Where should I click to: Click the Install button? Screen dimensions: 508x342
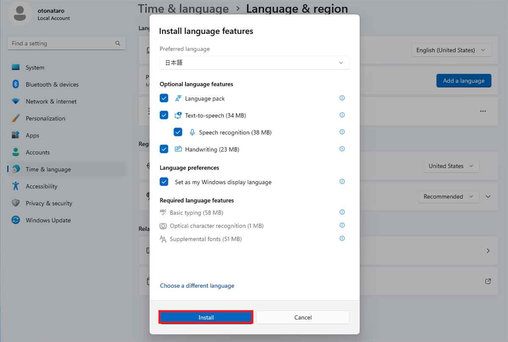pos(206,317)
